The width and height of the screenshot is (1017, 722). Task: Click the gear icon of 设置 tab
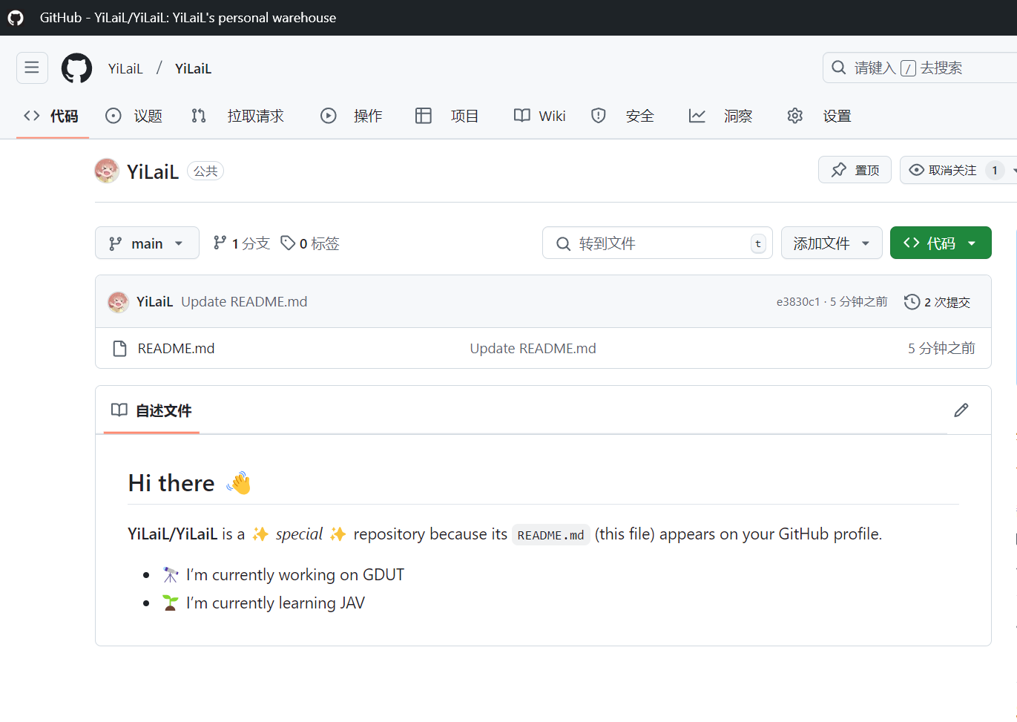point(795,116)
